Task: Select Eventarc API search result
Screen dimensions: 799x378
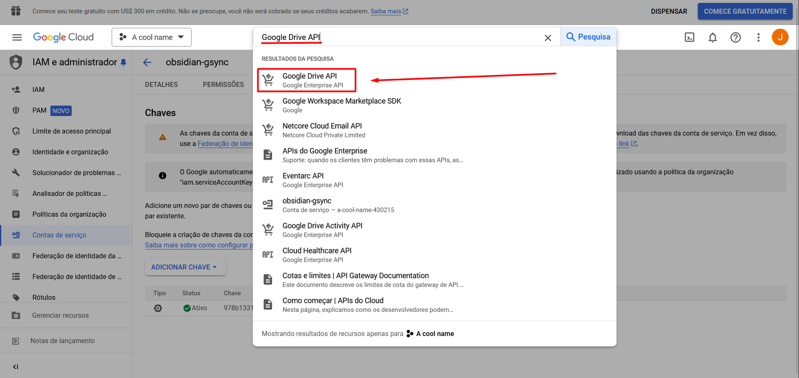Action: pyautogui.click(x=435, y=180)
